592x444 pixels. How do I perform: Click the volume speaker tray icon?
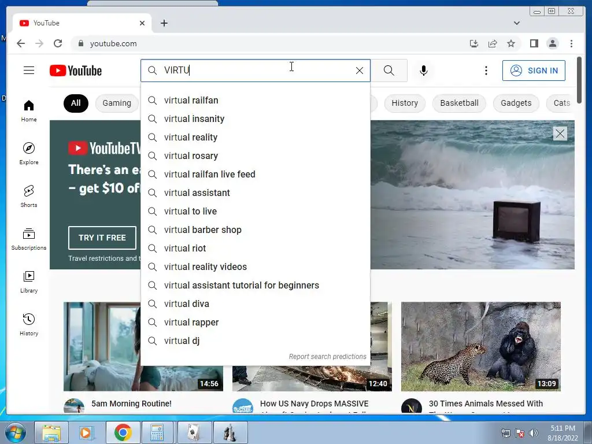click(534, 433)
